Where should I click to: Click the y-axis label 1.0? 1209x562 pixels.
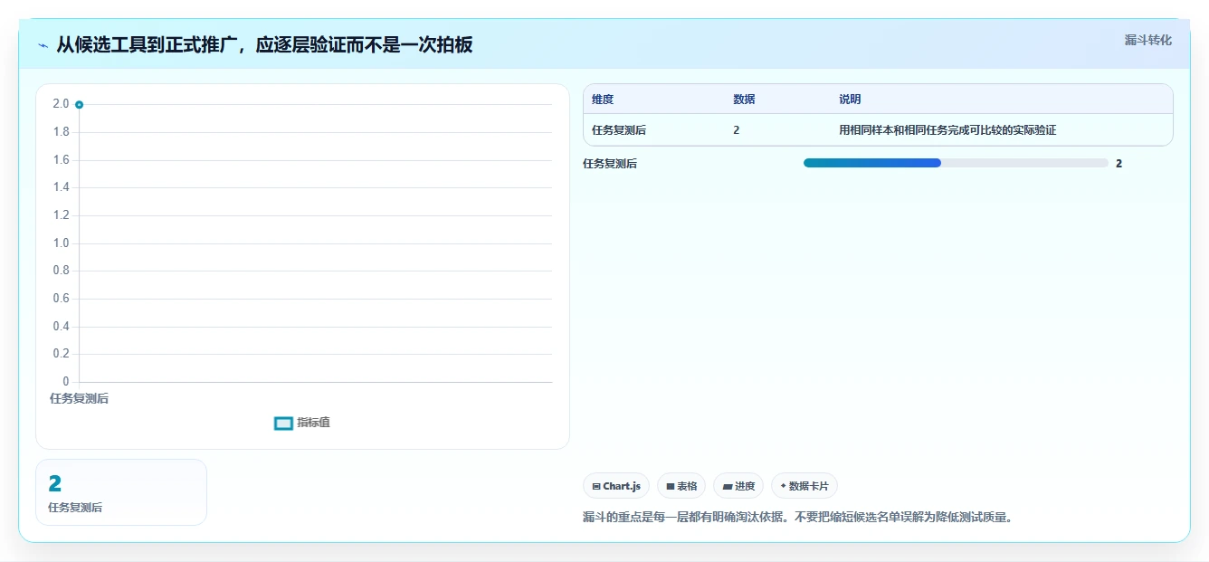pos(61,243)
